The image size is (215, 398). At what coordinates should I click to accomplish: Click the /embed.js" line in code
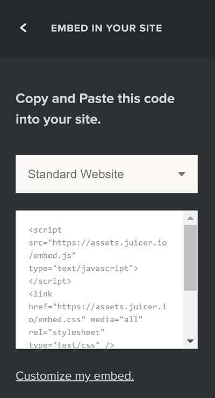coord(52,256)
